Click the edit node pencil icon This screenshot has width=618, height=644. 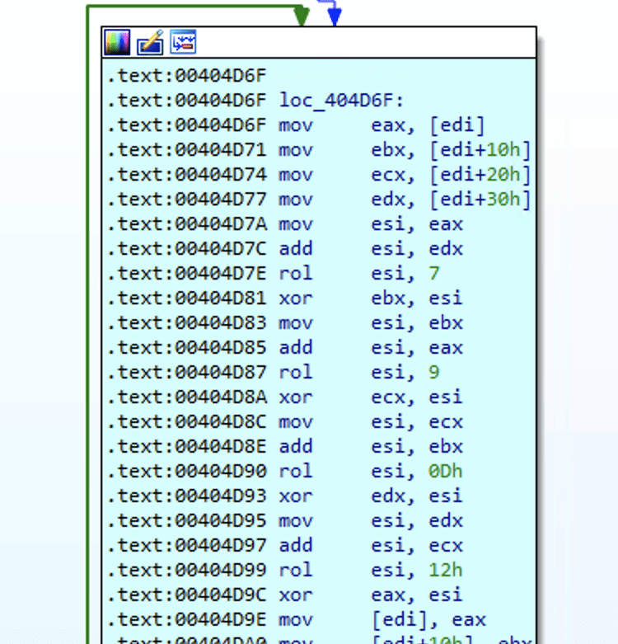tap(150, 42)
